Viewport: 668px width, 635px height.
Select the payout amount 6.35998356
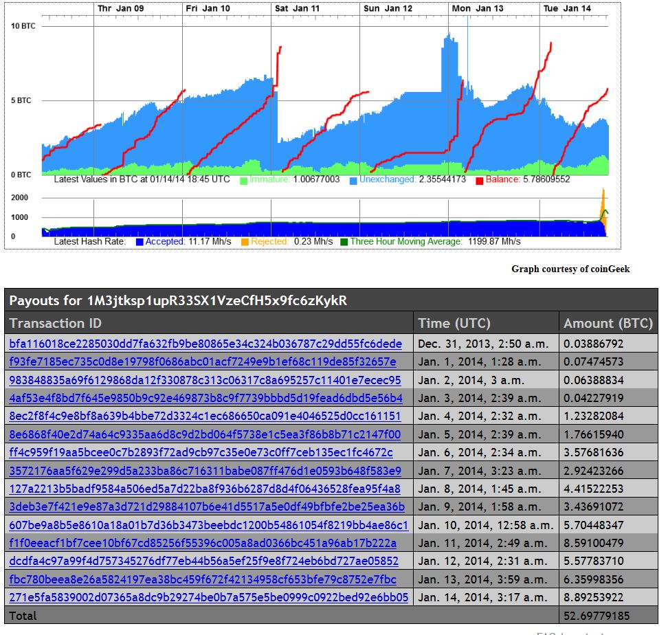(x=594, y=579)
